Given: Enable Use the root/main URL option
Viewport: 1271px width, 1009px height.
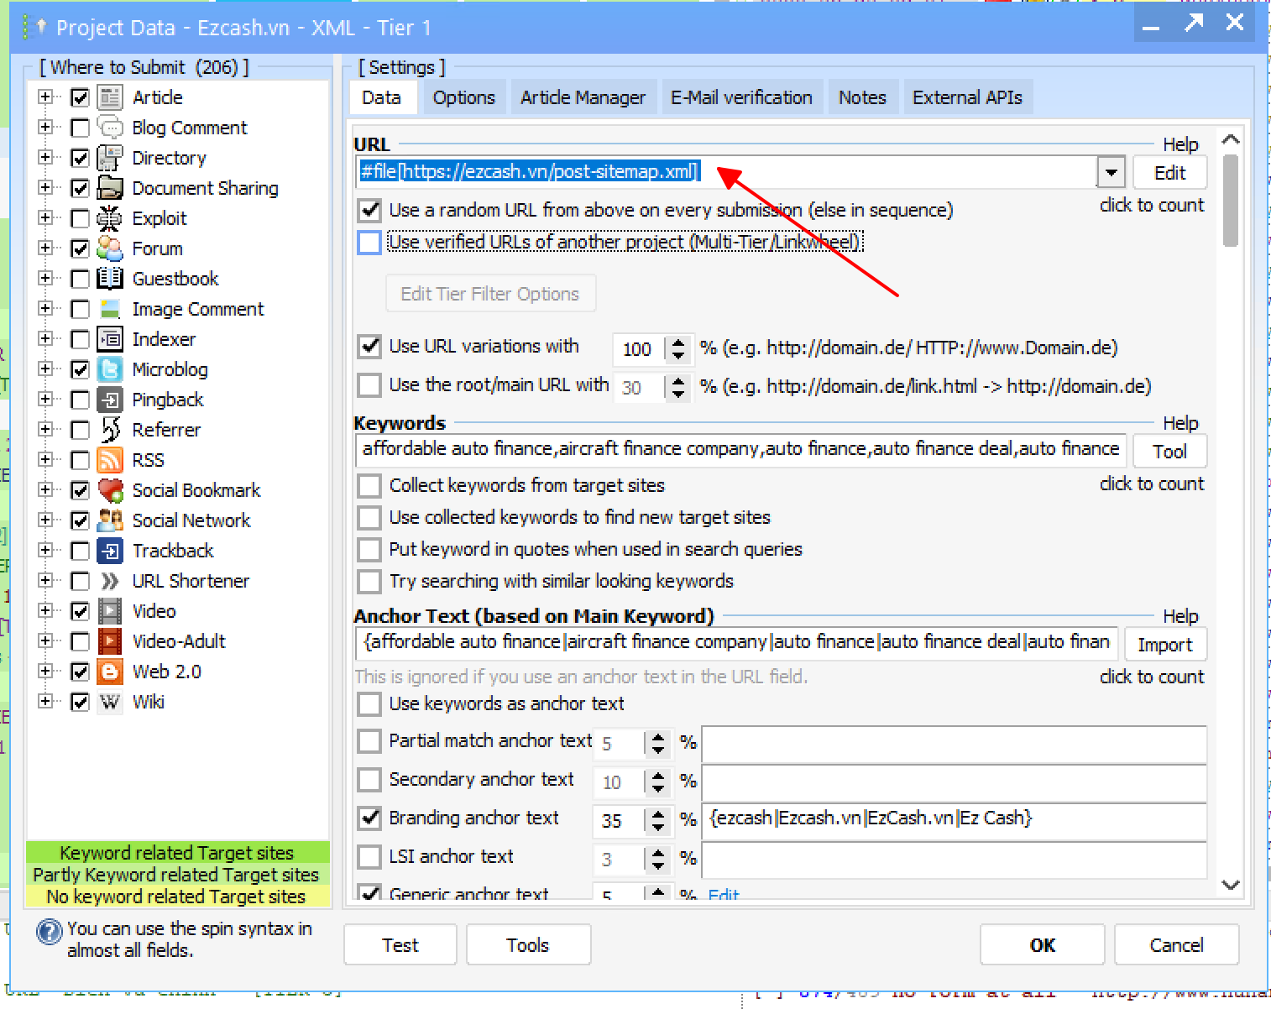Looking at the screenshot, I should point(369,385).
